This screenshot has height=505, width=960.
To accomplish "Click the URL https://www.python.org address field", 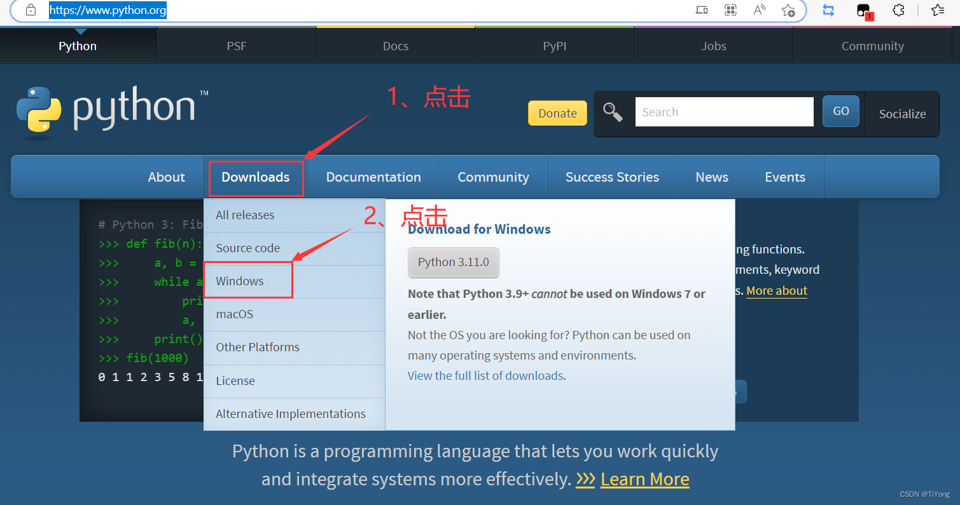I will 108,10.
